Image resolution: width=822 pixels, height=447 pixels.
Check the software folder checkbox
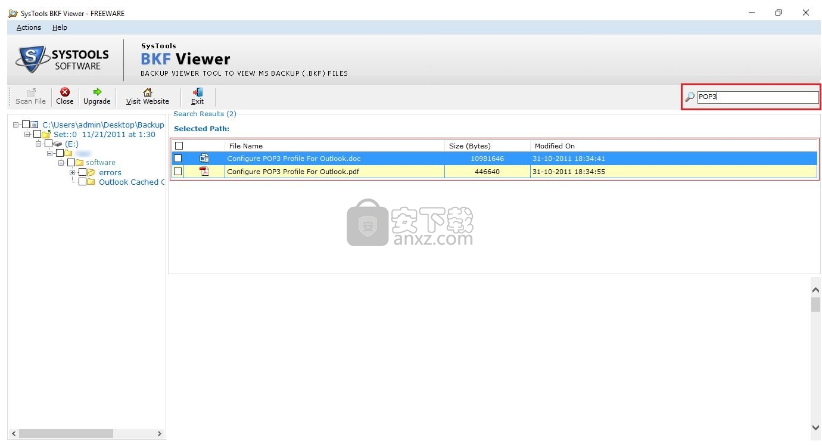click(71, 163)
